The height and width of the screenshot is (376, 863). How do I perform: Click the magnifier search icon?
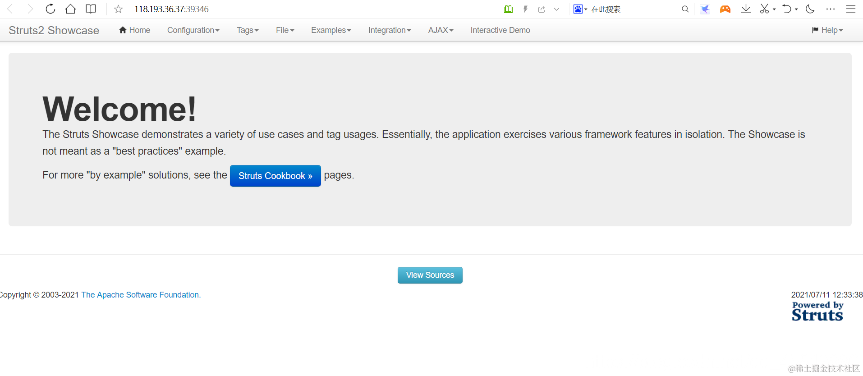(685, 9)
